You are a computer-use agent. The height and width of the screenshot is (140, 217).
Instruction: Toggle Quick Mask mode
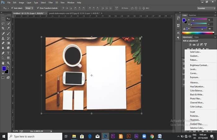click(3, 77)
